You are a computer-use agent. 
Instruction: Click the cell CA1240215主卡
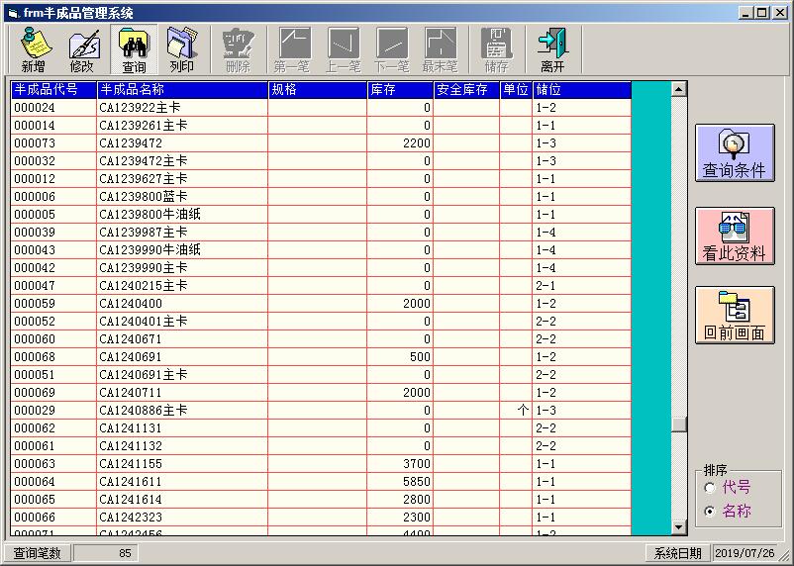coord(182,286)
